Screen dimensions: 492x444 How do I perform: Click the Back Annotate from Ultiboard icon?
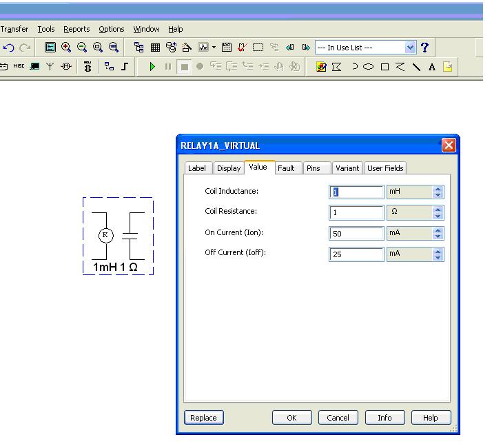click(x=290, y=48)
